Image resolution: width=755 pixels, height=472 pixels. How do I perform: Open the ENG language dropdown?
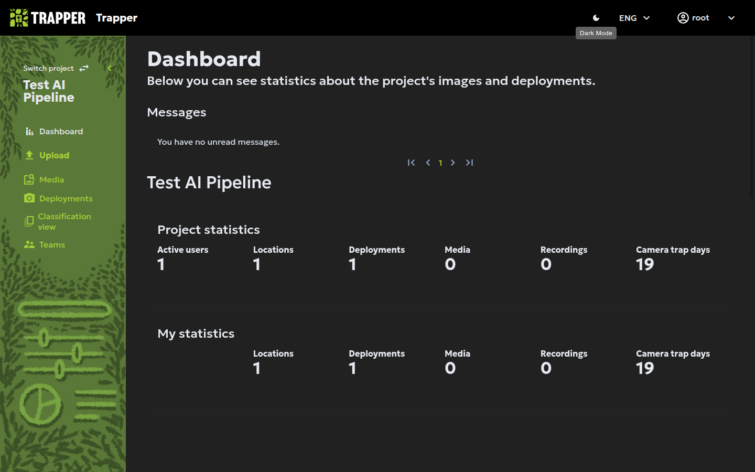pyautogui.click(x=634, y=18)
